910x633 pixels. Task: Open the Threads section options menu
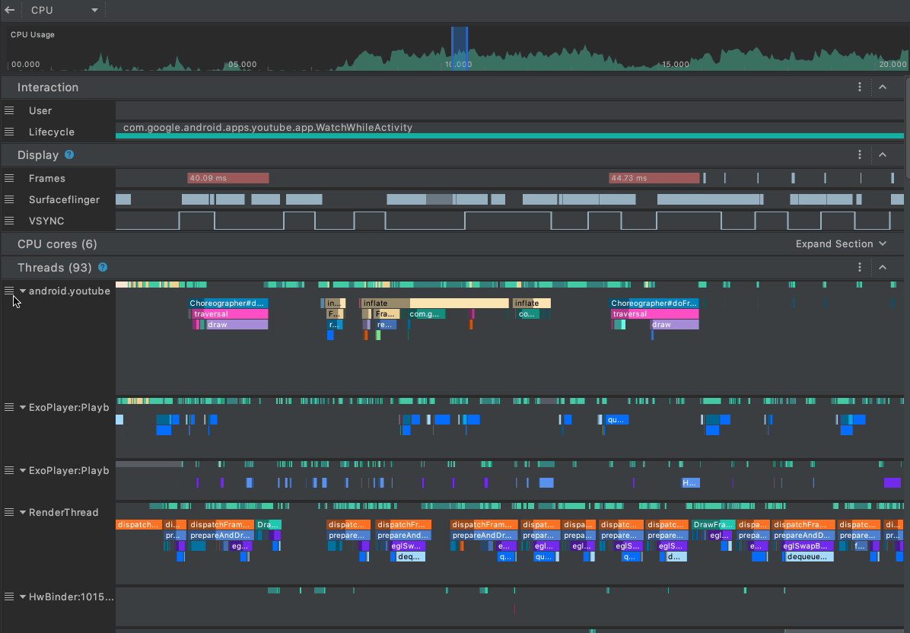tap(860, 268)
